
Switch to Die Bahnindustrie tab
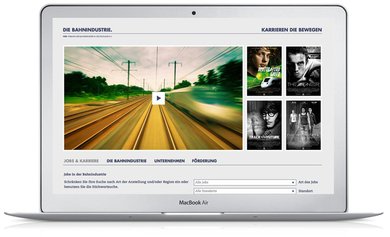point(127,161)
